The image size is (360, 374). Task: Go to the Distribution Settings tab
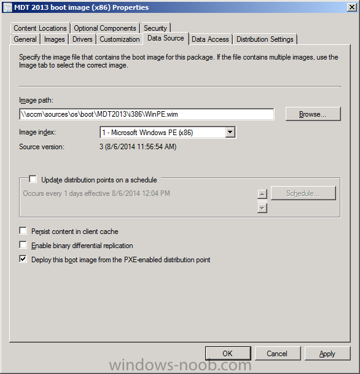coord(265,39)
